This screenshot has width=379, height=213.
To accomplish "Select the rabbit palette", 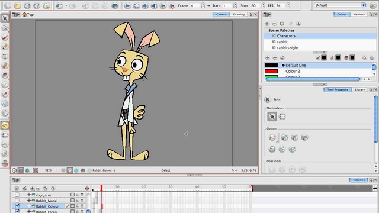I will click(320, 42).
